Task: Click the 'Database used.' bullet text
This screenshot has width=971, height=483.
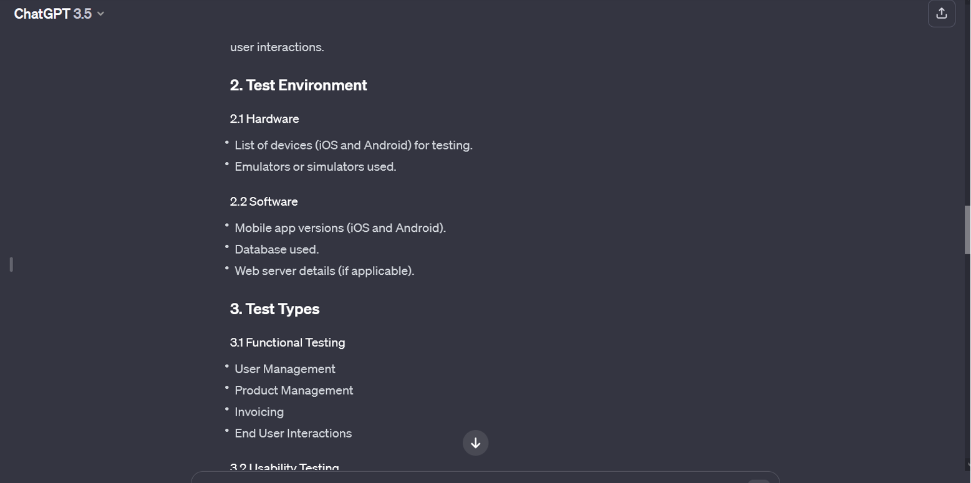Action: point(276,249)
